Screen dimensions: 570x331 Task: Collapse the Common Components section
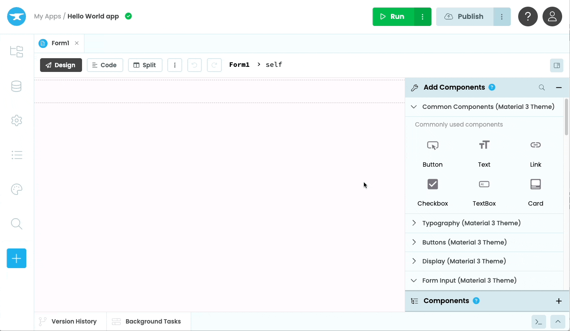(413, 107)
